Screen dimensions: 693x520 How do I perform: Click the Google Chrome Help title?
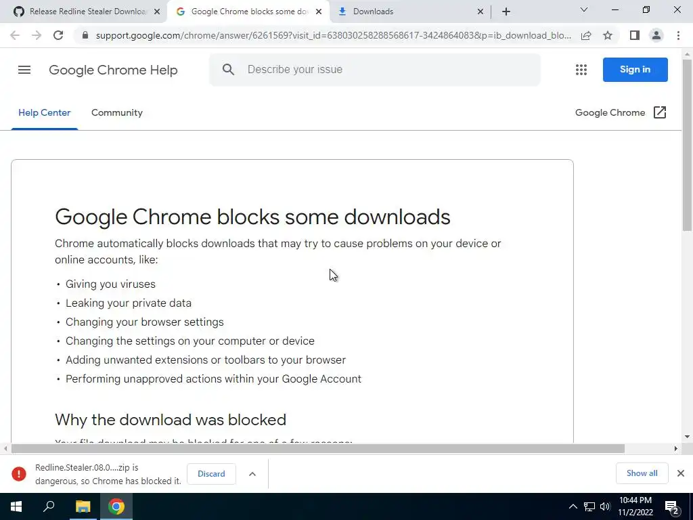(113, 70)
